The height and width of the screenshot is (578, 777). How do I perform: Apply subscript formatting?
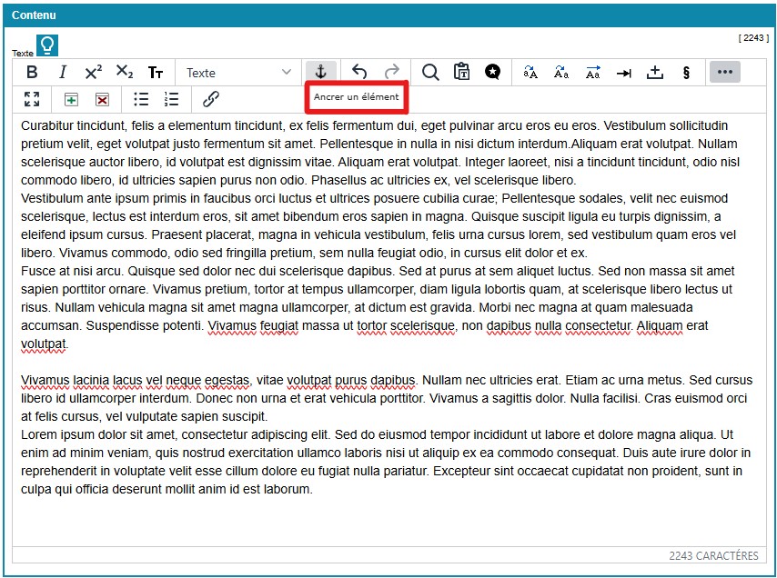[125, 73]
